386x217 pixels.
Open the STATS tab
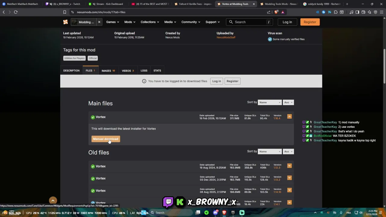click(157, 71)
